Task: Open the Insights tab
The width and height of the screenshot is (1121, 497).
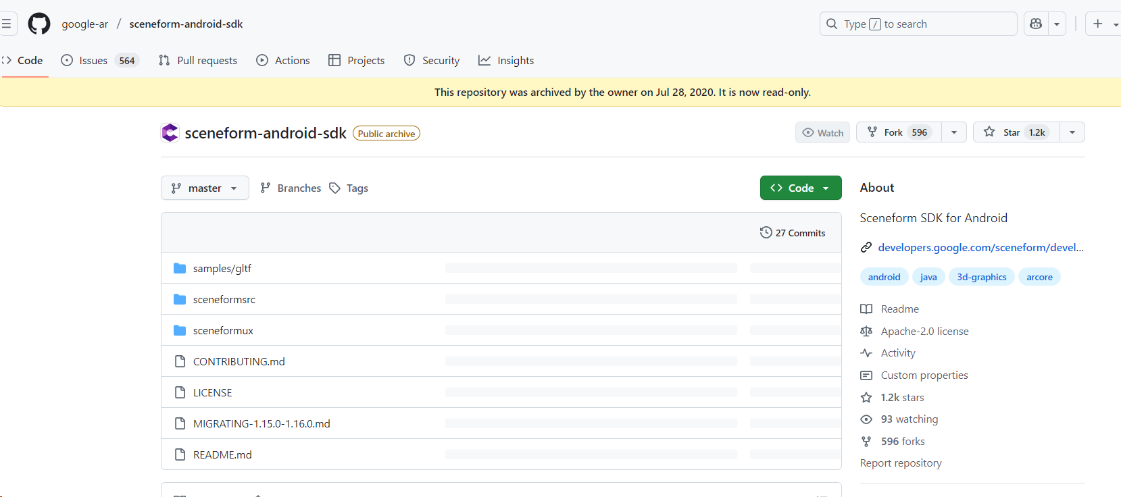Action: tap(506, 60)
